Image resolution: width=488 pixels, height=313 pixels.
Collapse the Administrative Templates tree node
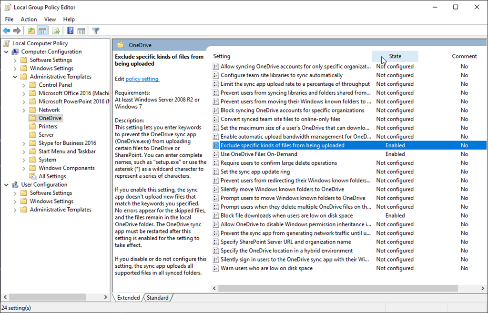click(15, 77)
